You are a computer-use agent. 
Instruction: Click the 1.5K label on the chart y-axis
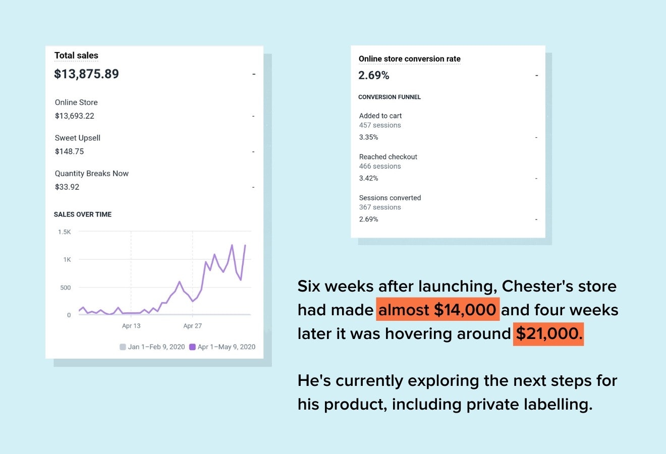[65, 232]
